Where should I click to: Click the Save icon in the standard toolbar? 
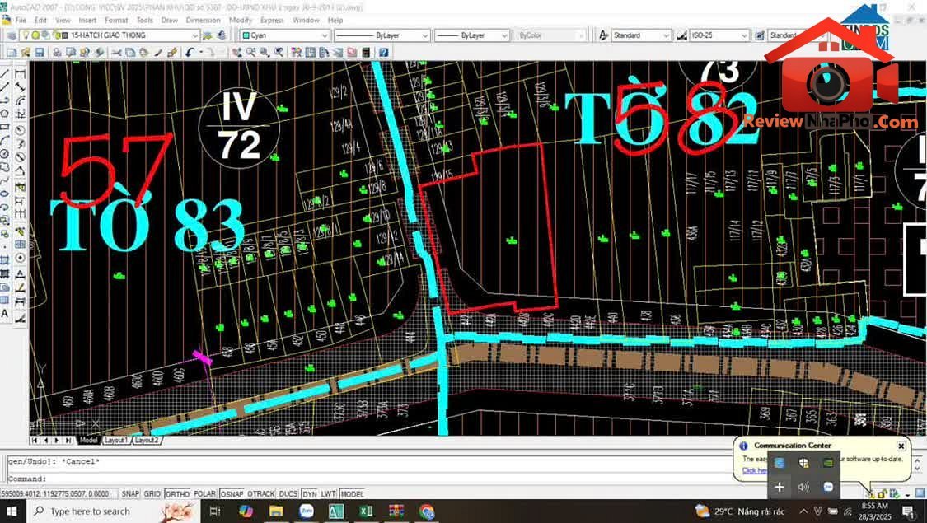click(39, 53)
